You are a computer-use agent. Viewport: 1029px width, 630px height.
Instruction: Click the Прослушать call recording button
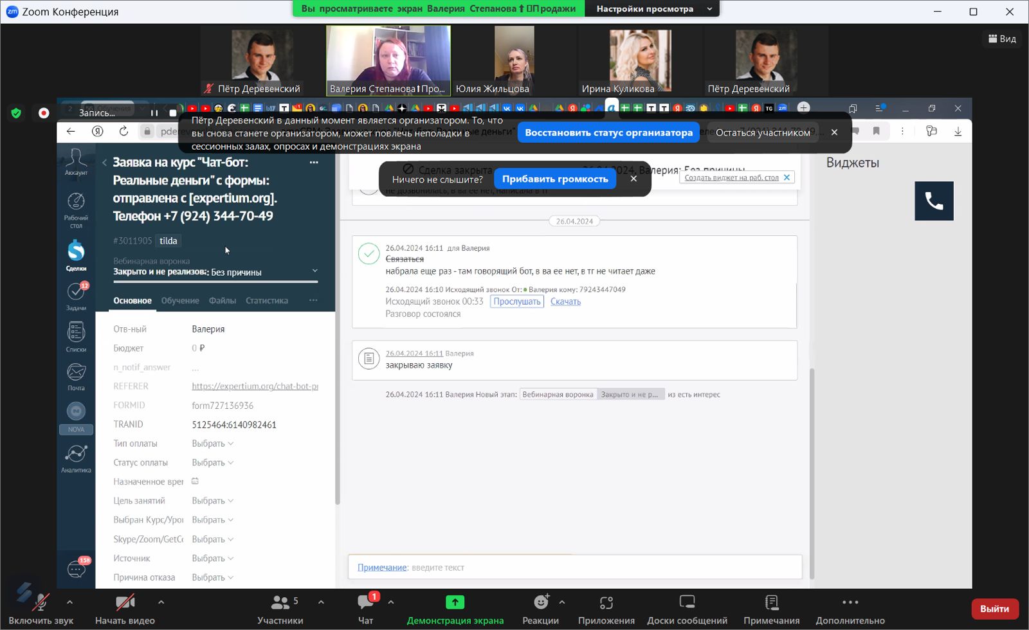[517, 301]
